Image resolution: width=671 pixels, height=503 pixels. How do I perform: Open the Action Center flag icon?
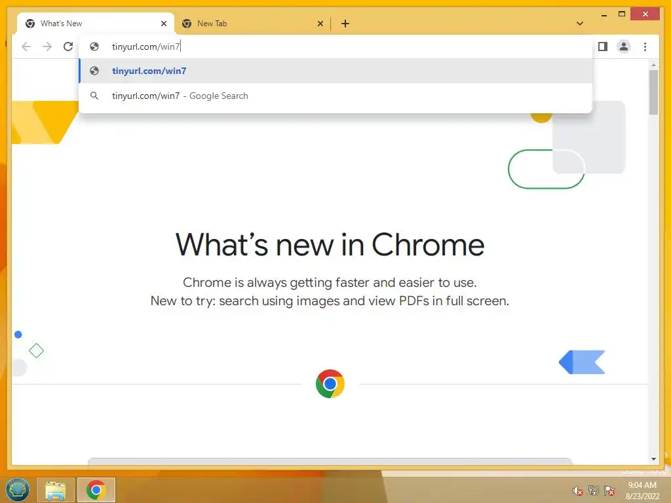pyautogui.click(x=609, y=490)
